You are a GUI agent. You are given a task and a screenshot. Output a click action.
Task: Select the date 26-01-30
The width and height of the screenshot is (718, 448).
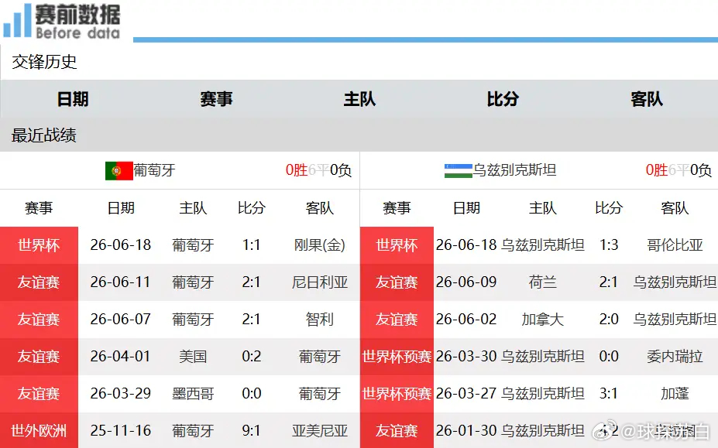tap(466, 431)
